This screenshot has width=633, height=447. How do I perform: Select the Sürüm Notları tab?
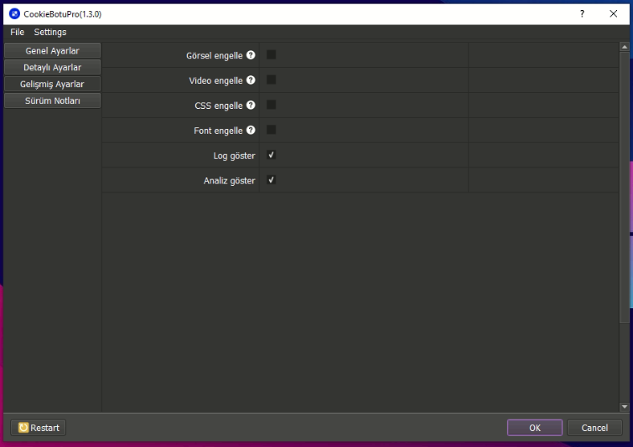click(52, 101)
